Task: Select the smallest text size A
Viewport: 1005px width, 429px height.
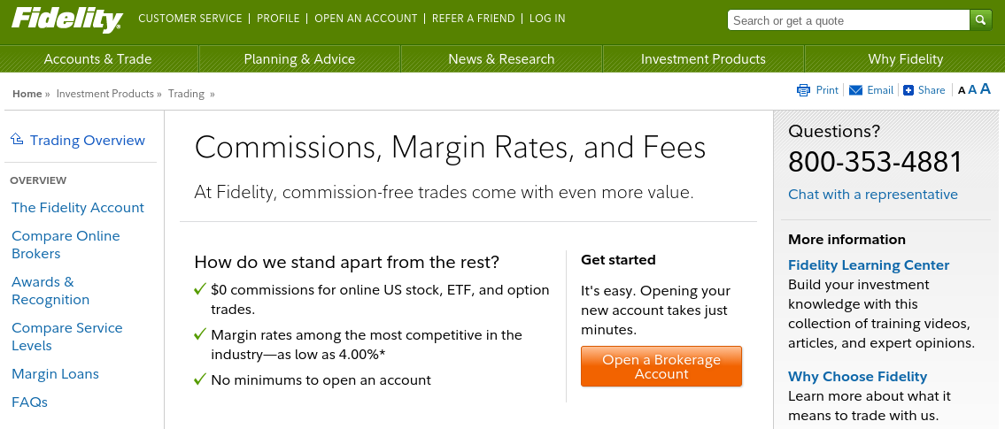Action: [x=962, y=91]
